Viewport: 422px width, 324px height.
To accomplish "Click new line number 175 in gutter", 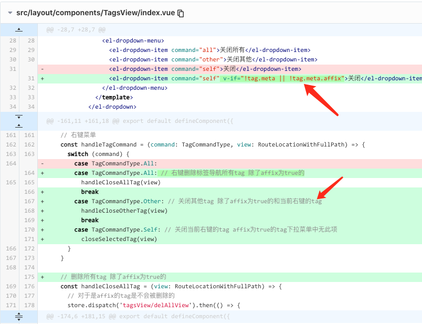I will 29,277.
